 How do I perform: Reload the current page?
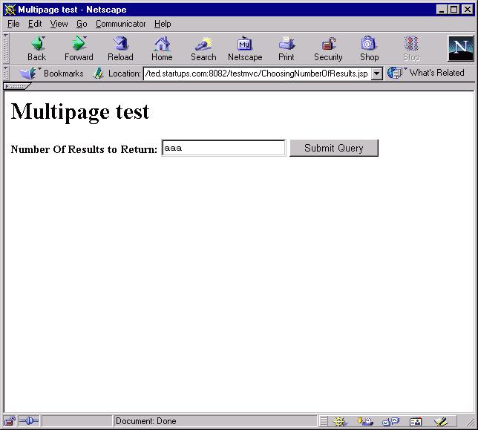coord(120,49)
